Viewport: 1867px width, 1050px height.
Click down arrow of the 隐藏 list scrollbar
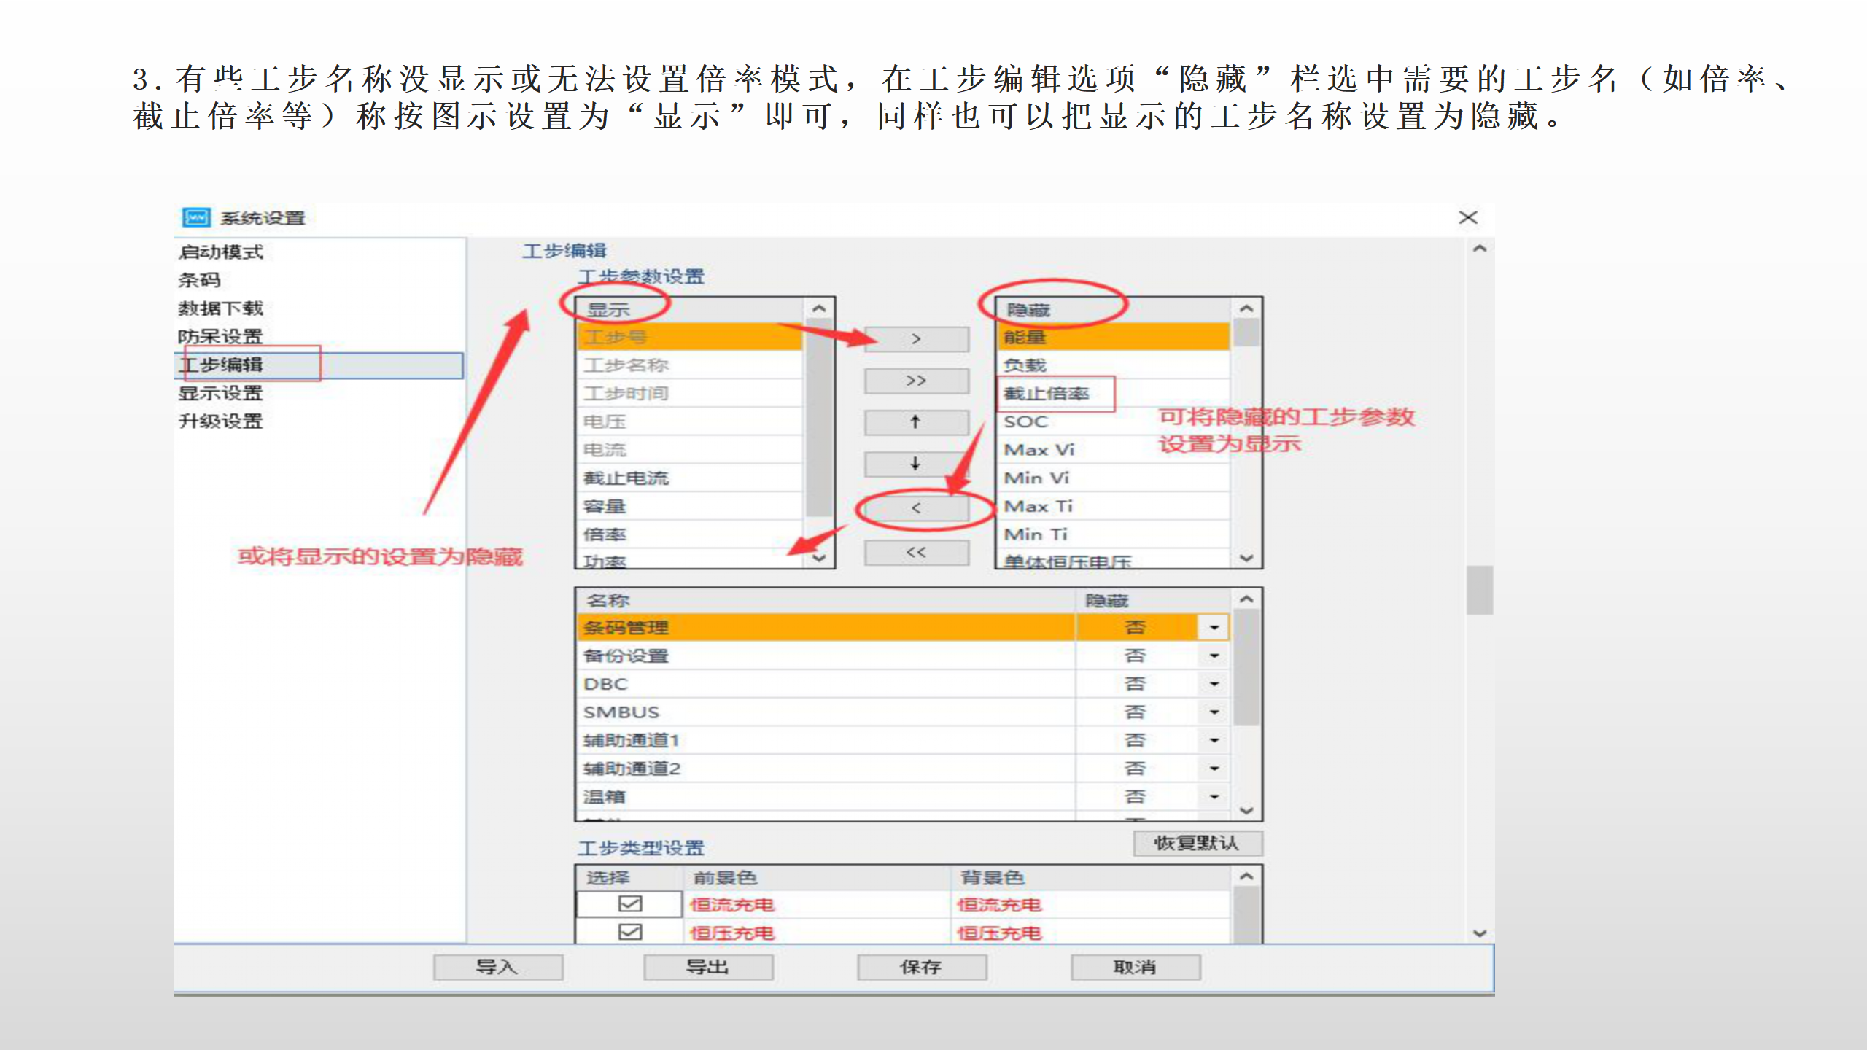[x=1246, y=558]
